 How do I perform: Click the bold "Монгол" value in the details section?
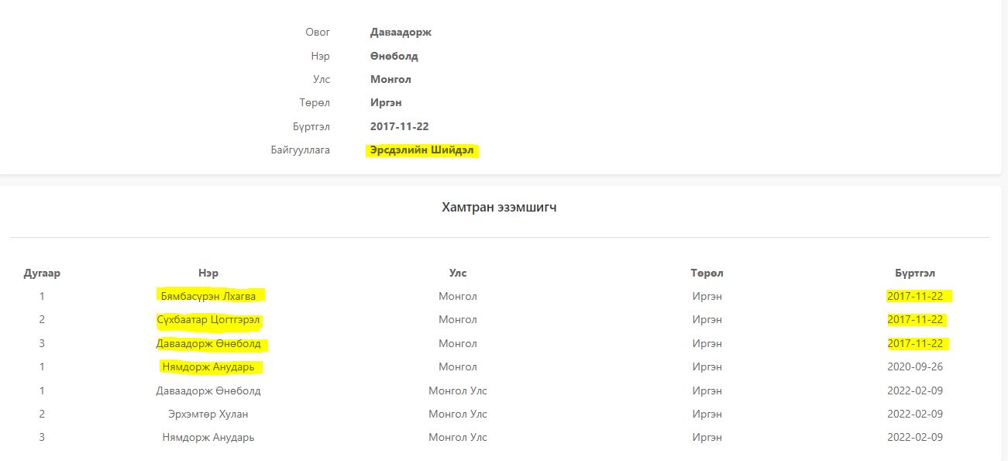coord(390,79)
